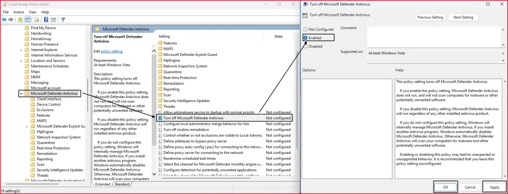Click the Export List toolbar icon
508x194 pixels.
pos(37,20)
